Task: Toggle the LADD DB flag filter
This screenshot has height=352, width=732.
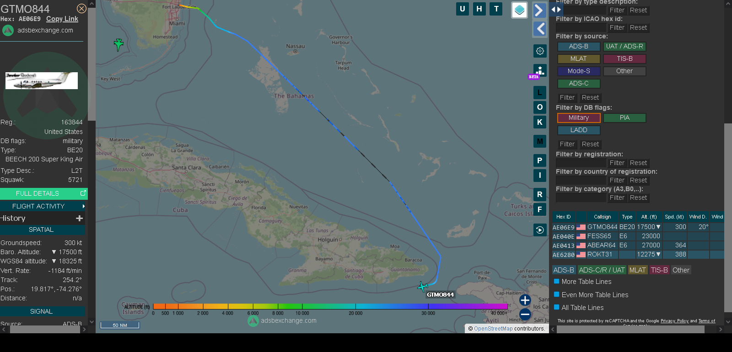Action: (579, 130)
